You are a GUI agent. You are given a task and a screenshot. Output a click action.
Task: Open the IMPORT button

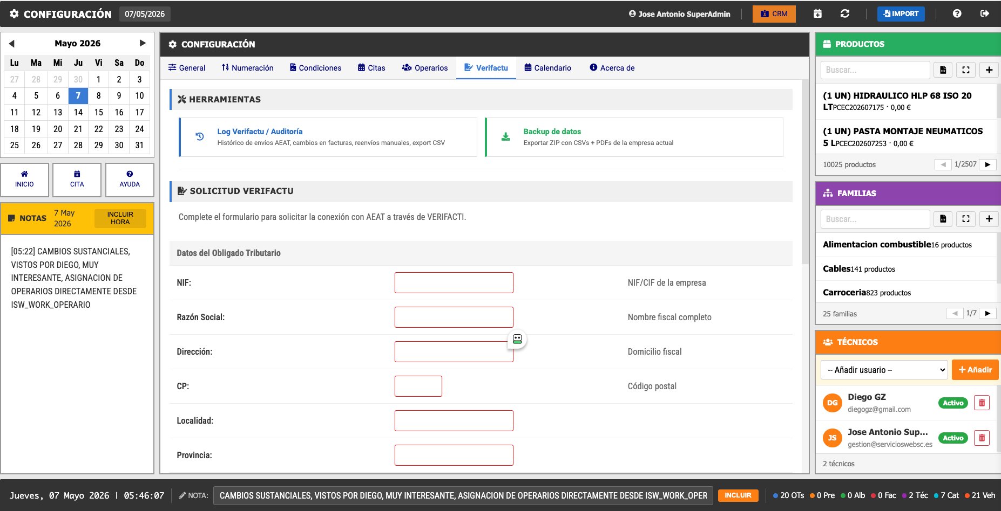tap(901, 13)
